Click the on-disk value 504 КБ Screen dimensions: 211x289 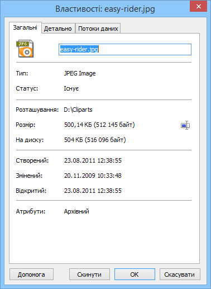point(95,140)
